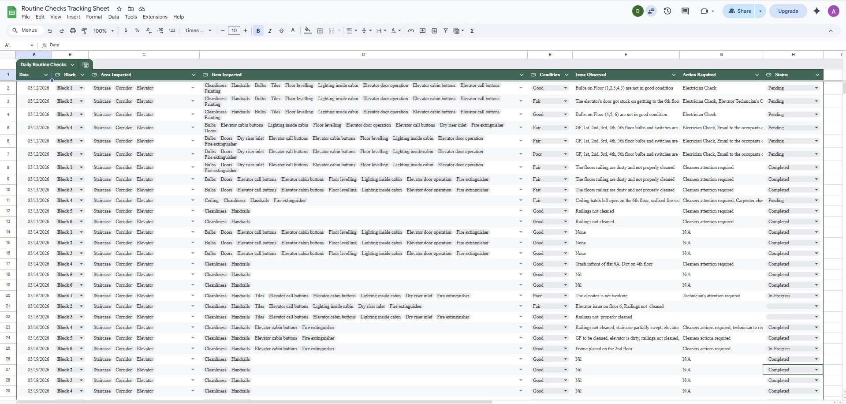Open the Extensions menu
The height and width of the screenshot is (404, 846).
tap(155, 17)
